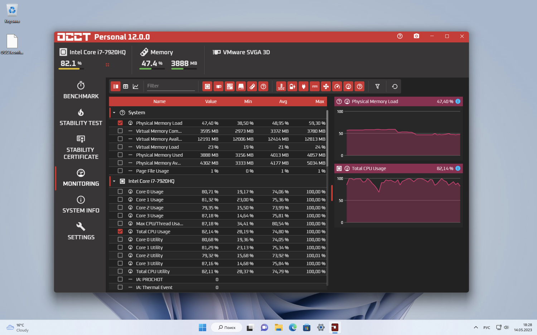537x335 pixels.
Task: Check the IA: PROCHOT checkbox
Action: 120,279
